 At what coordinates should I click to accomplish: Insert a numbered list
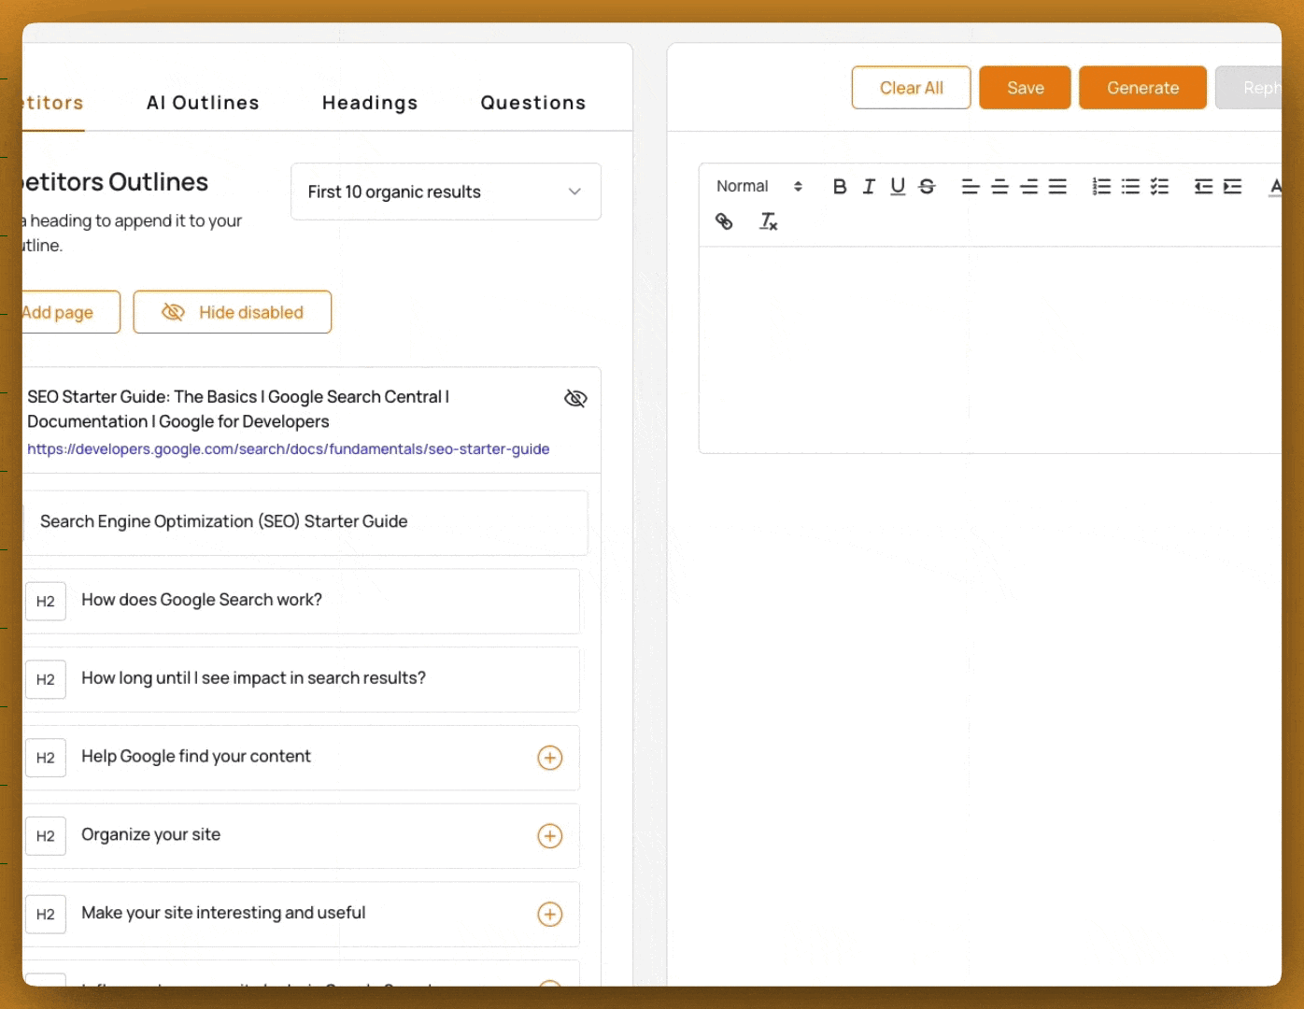point(1101,186)
